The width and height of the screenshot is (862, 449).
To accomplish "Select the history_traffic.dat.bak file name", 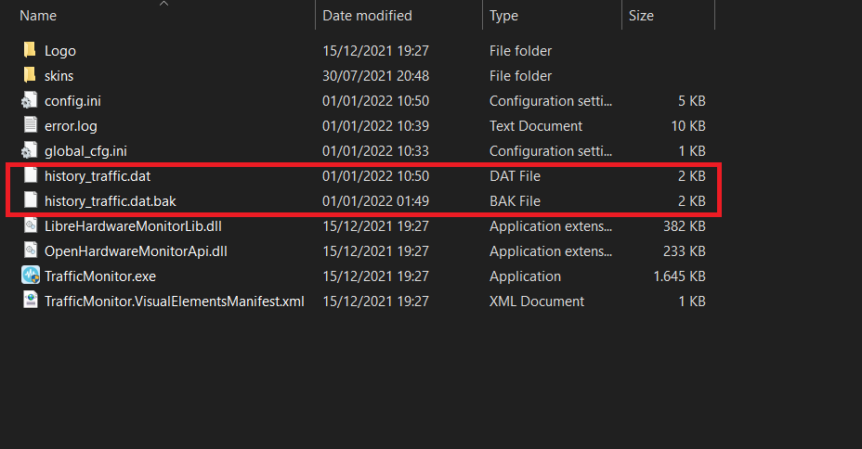I will (x=110, y=201).
